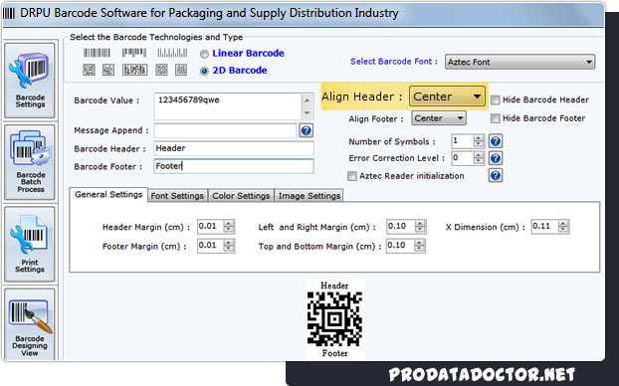Click the second 2D barcode sample icon
619x386 pixels.
tap(108, 70)
